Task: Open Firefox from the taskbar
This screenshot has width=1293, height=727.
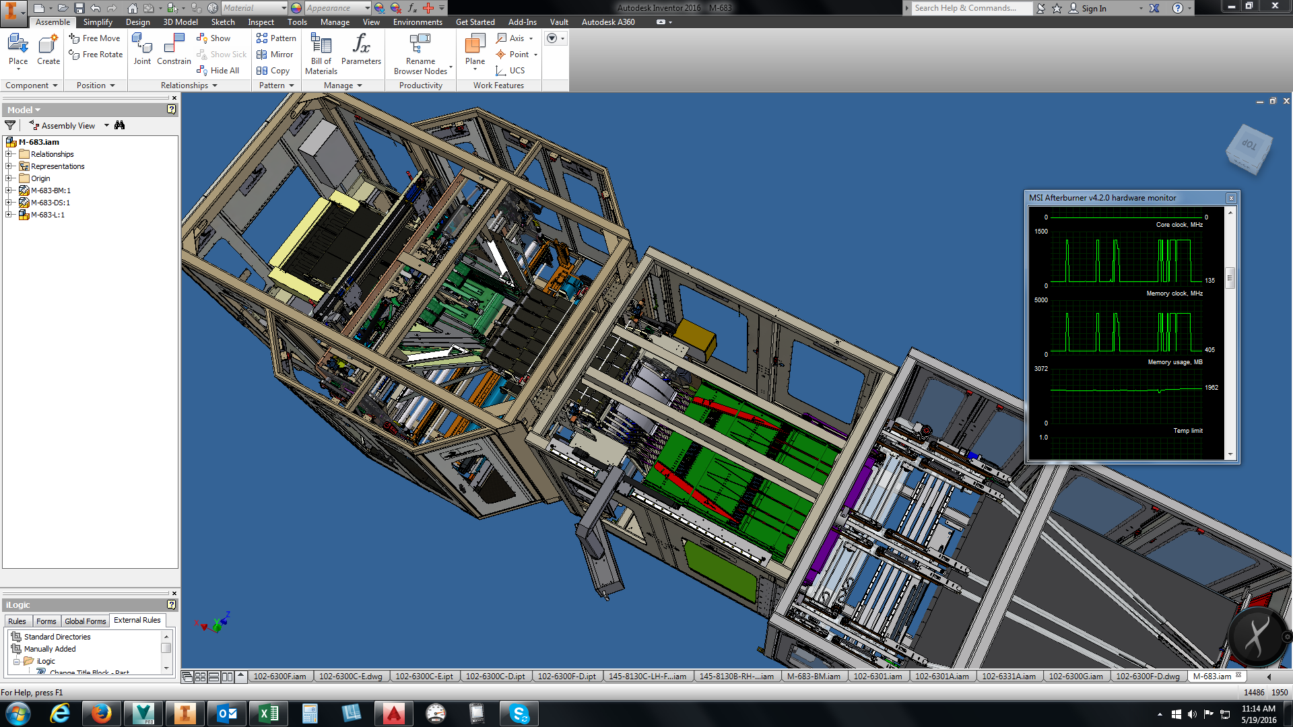Action: pos(101,713)
